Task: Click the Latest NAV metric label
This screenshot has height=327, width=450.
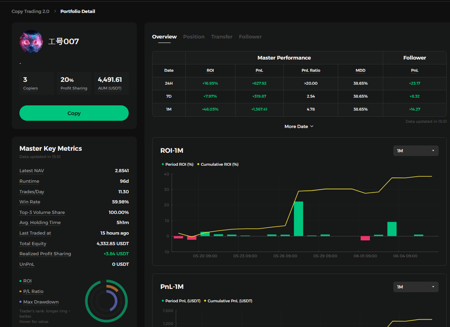Action: (32, 171)
